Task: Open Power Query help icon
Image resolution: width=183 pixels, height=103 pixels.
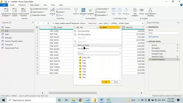Action: coord(181,5)
